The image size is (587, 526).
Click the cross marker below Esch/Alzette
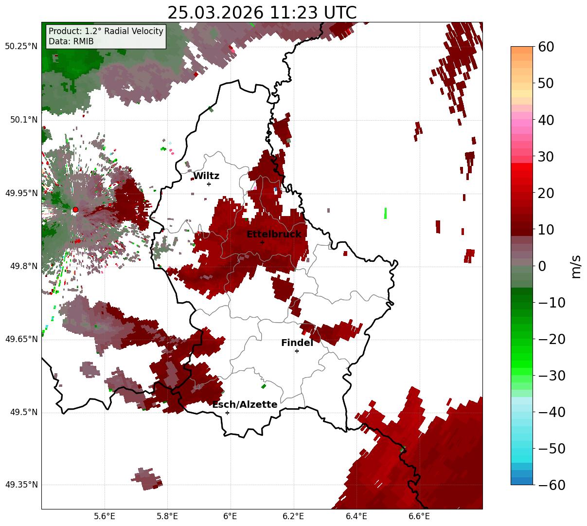point(227,413)
